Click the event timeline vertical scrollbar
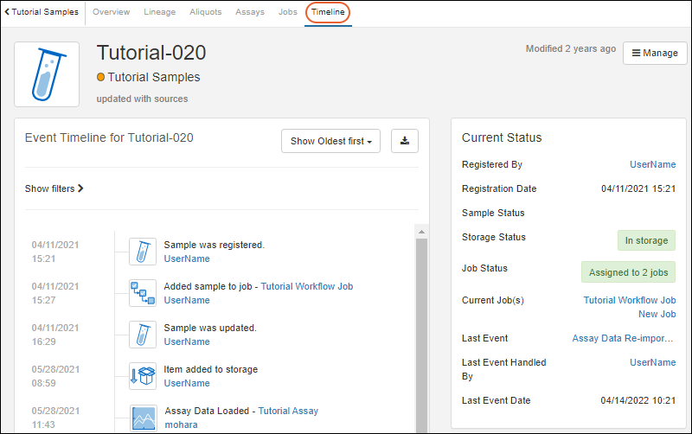This screenshot has width=692, height=434. (x=421, y=329)
